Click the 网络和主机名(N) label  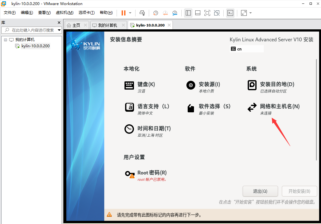[x=280, y=106]
